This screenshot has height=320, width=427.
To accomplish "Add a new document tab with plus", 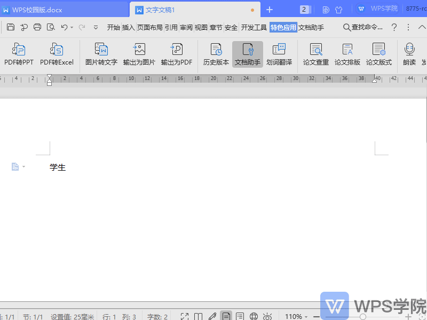I will (x=270, y=10).
